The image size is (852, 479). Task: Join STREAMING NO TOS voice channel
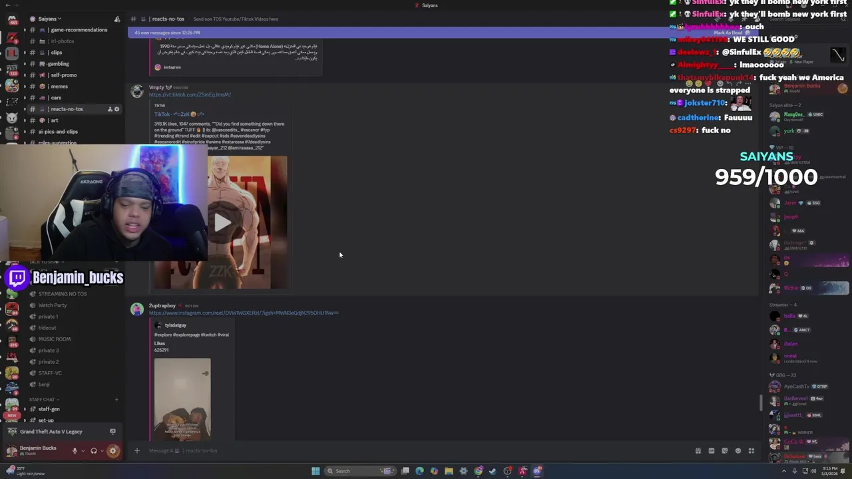click(63, 294)
